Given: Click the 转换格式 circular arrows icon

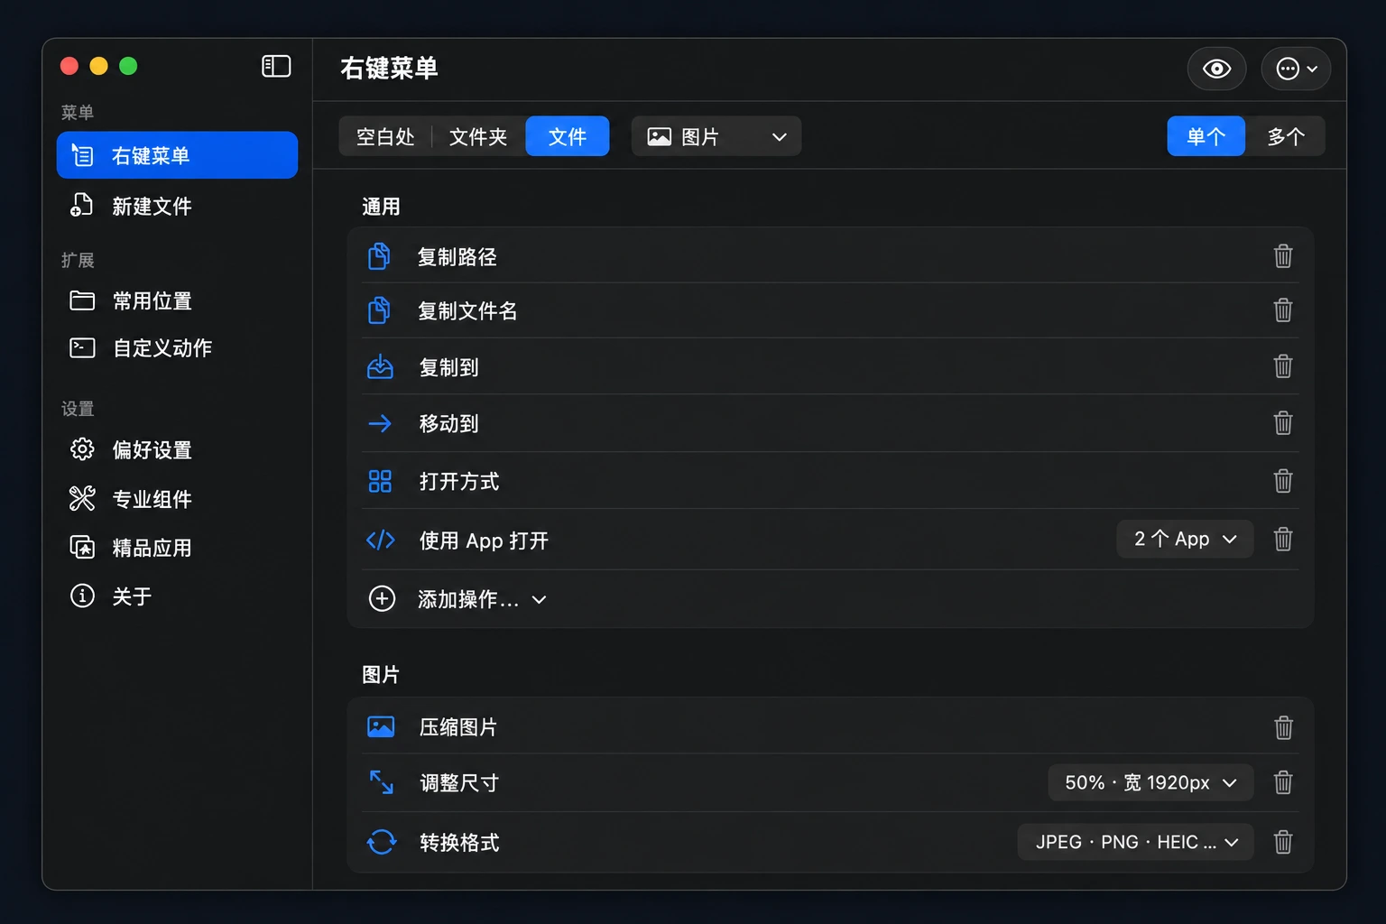Looking at the screenshot, I should point(381,842).
